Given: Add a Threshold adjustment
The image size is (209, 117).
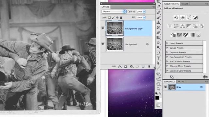Looking at the screenshot, I should pyautogui.click(x=186, y=35).
